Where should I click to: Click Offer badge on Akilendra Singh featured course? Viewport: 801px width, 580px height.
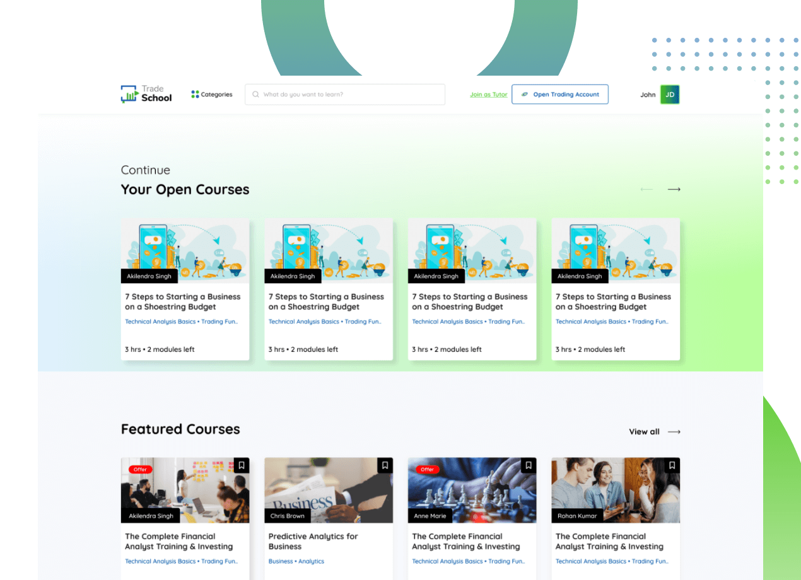(140, 469)
